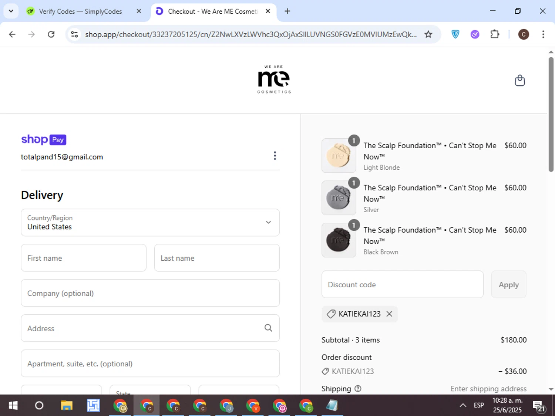Click the Silver product thumbnail
Screen dimensions: 555x416
pyautogui.click(x=339, y=198)
